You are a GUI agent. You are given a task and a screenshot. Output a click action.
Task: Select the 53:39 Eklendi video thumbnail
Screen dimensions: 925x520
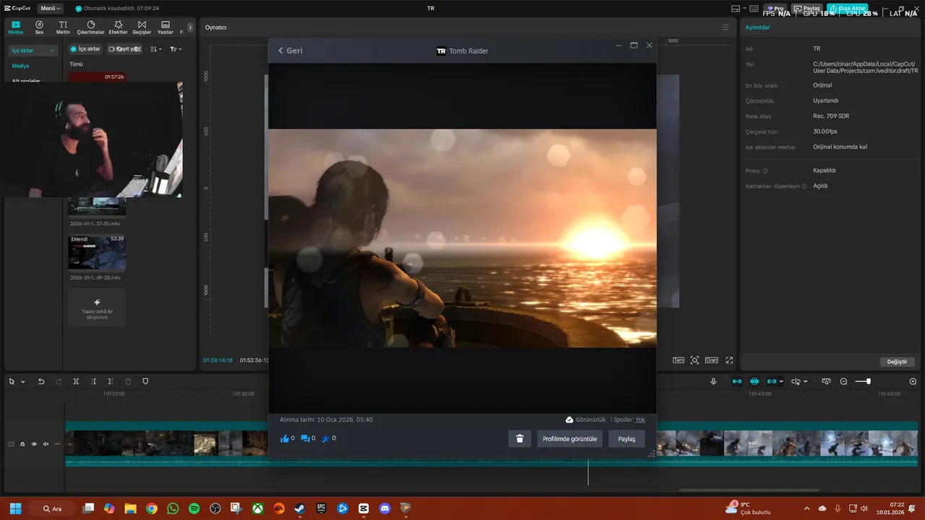97,252
